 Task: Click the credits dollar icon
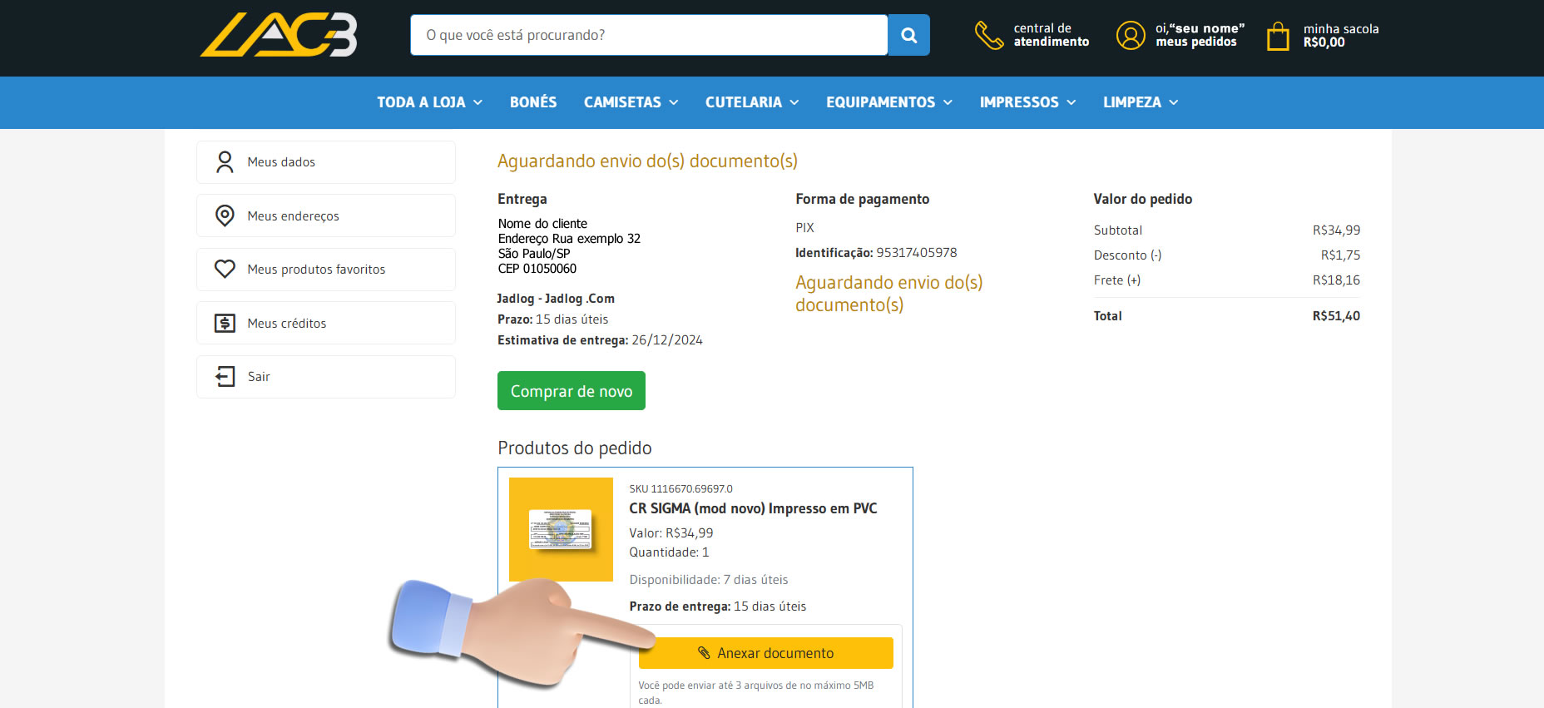point(225,323)
